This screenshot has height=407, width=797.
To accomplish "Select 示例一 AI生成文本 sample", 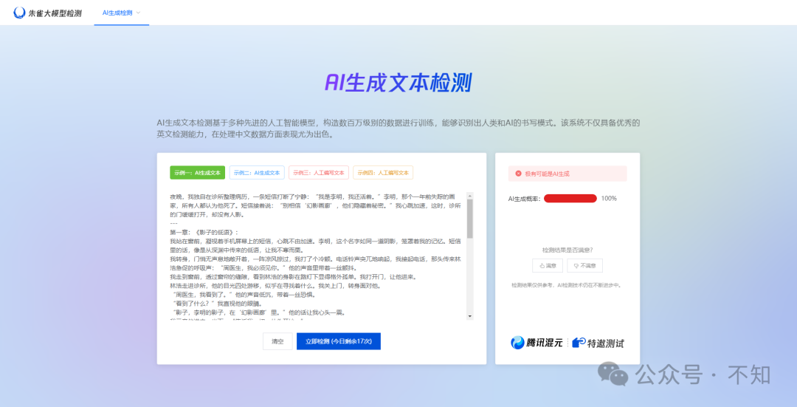I will (x=197, y=172).
